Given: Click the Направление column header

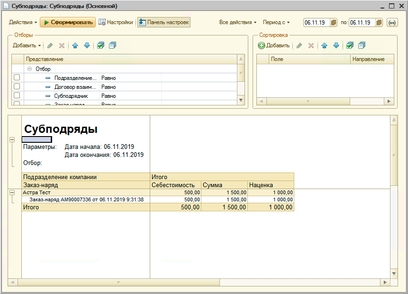Looking at the screenshot, I should [x=372, y=59].
